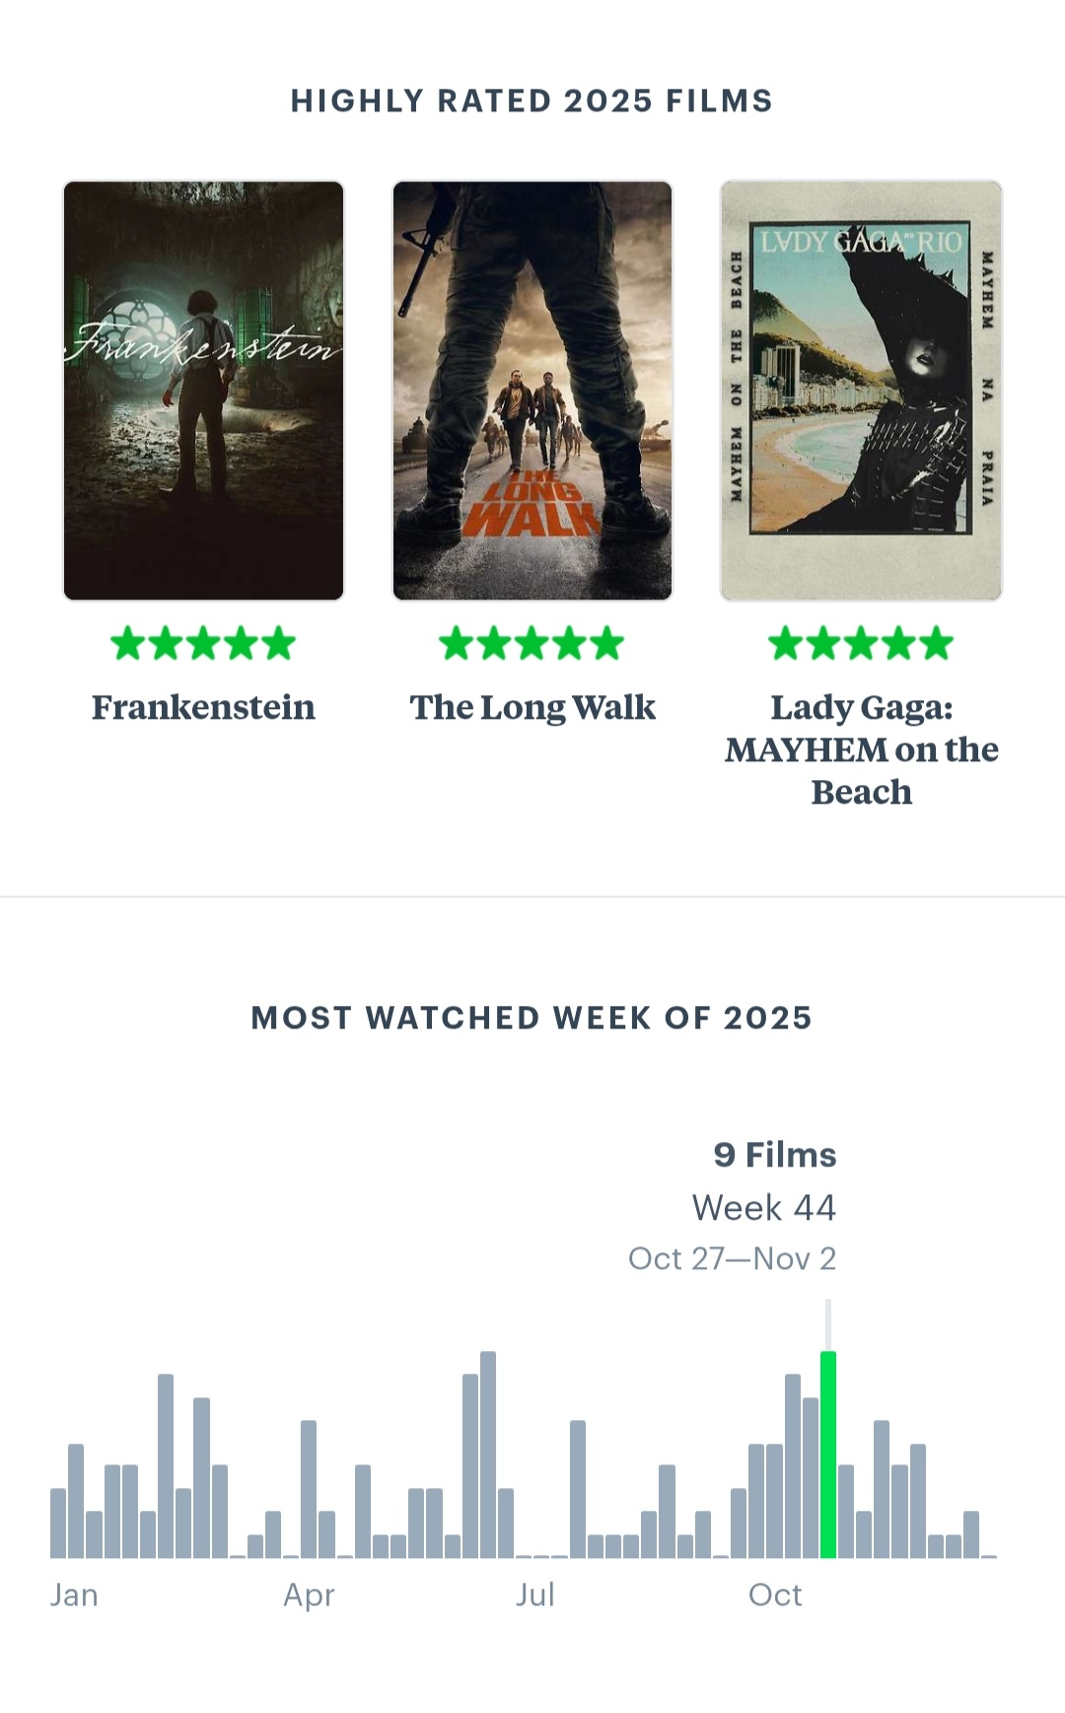Click the Jan axis label
This screenshot has height=1713, width=1065.
pyautogui.click(x=74, y=1595)
